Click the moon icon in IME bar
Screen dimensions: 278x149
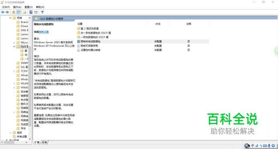click(x=257, y=146)
